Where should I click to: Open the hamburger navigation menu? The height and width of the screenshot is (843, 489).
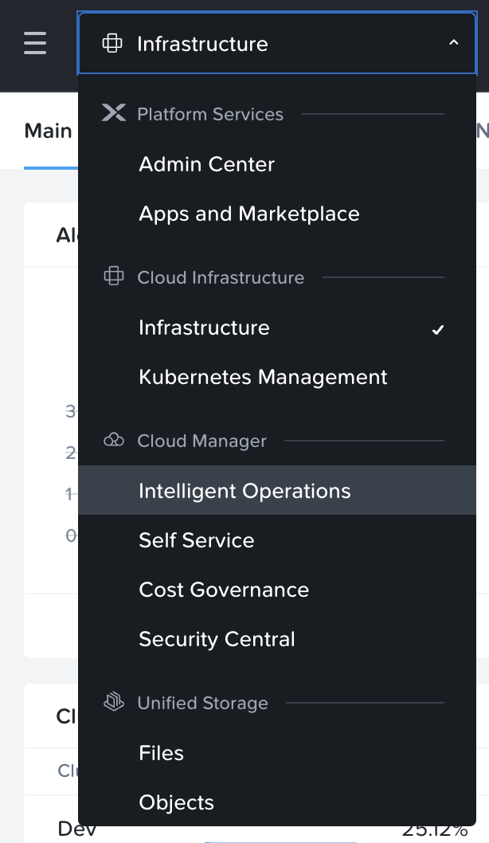click(35, 43)
